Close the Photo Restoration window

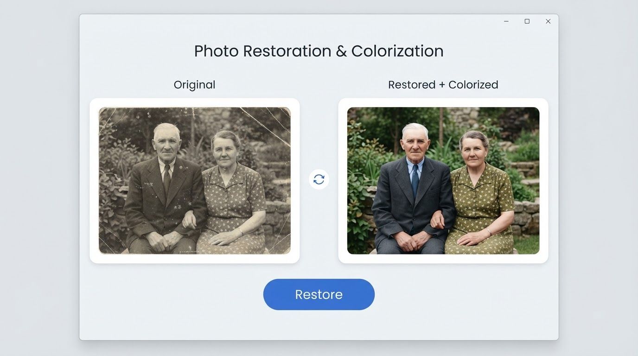tap(548, 21)
